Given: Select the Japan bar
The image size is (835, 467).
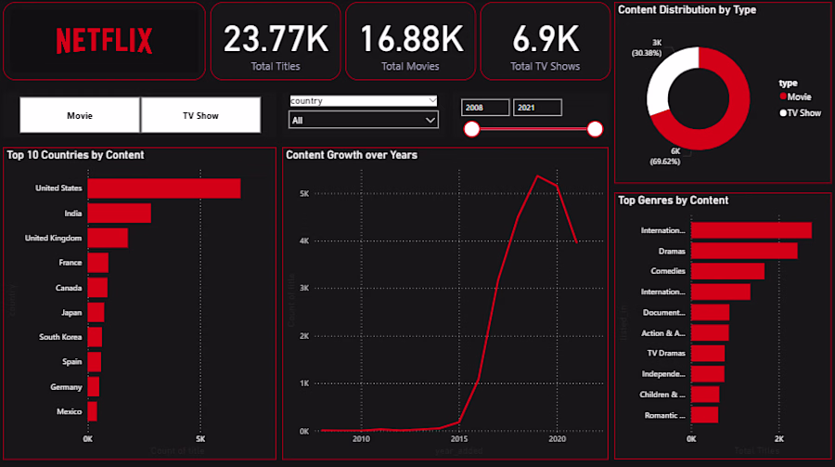Looking at the screenshot, I should [x=96, y=312].
